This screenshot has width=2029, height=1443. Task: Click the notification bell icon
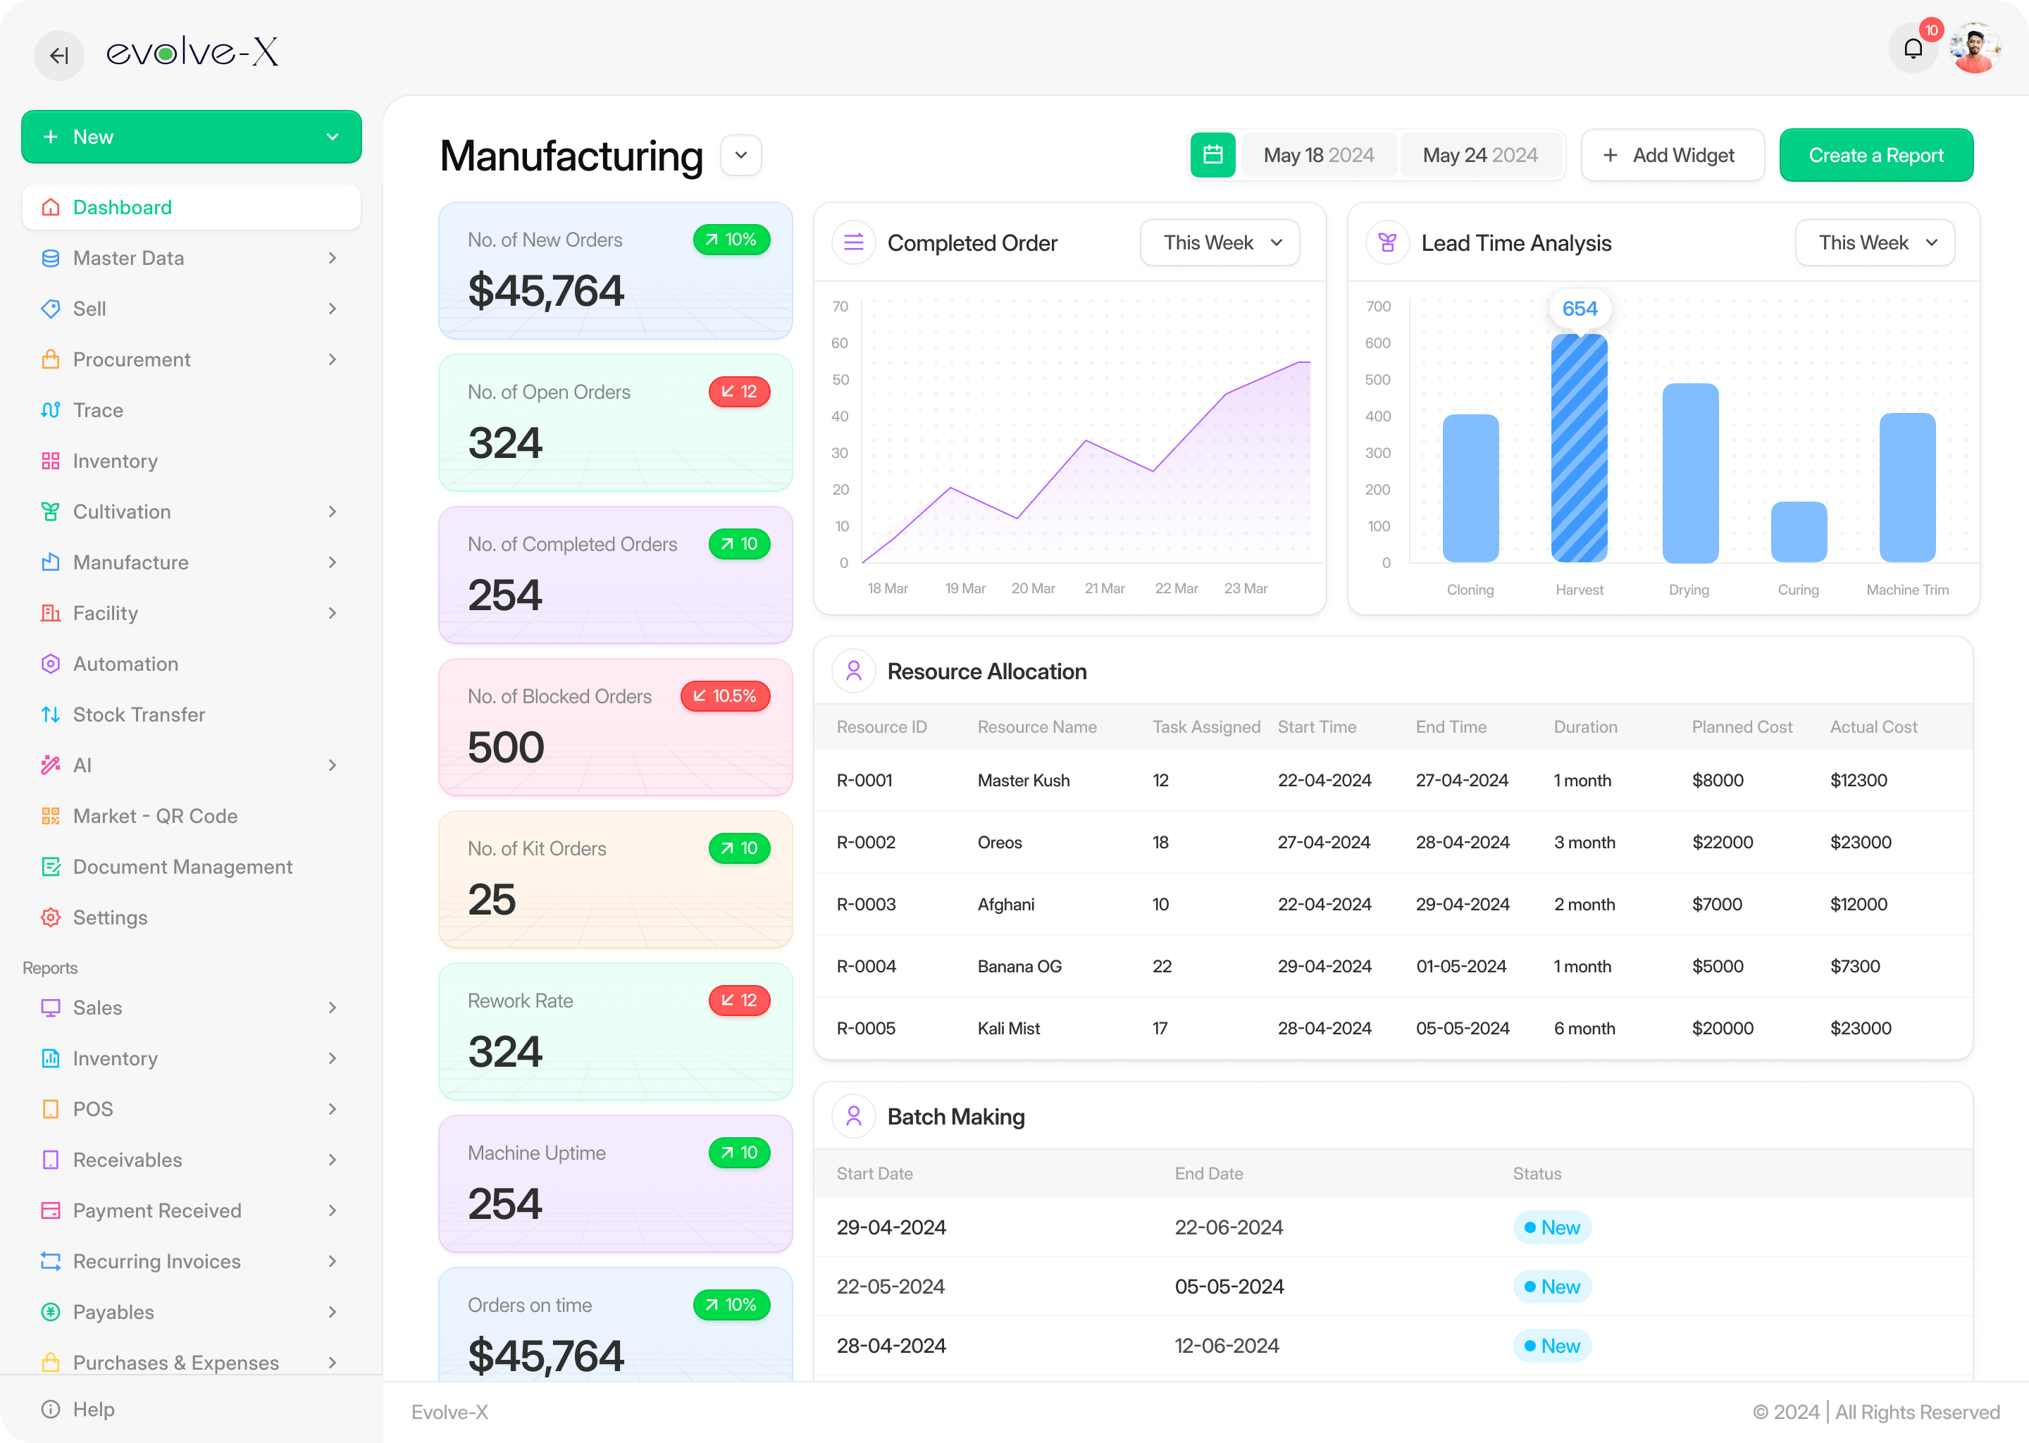pos(1912,49)
